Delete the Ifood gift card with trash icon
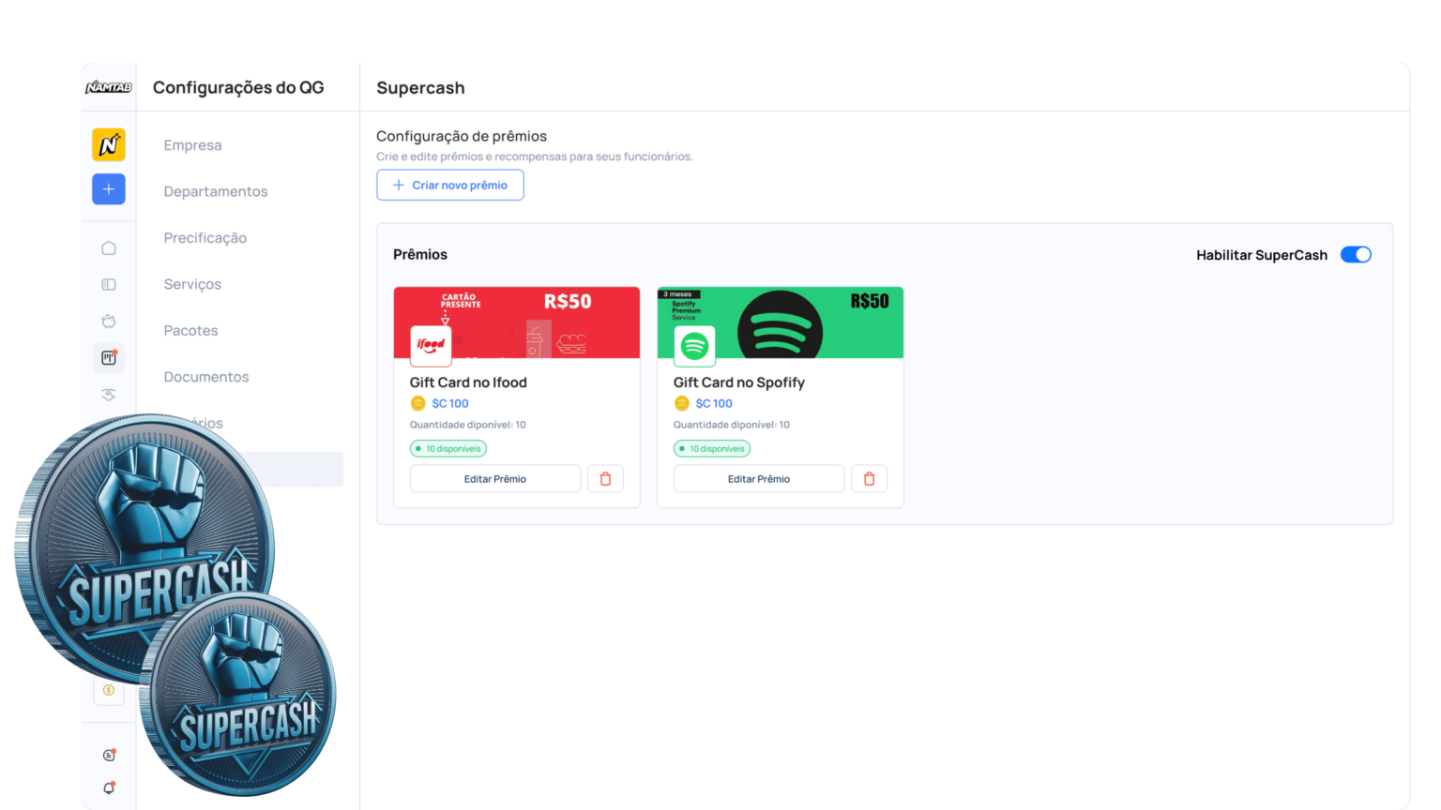The height and width of the screenshot is (810, 1441). pyautogui.click(x=605, y=478)
